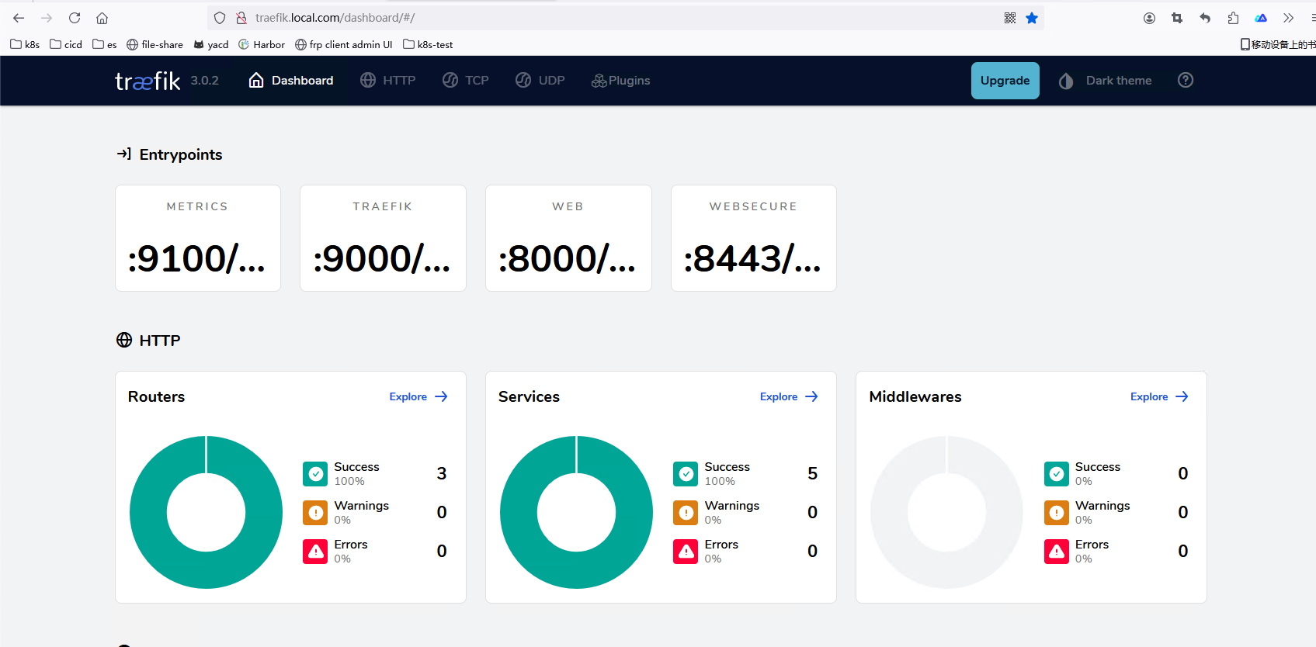
Task: Click the Entrypoints section heading
Action: pyautogui.click(x=181, y=154)
